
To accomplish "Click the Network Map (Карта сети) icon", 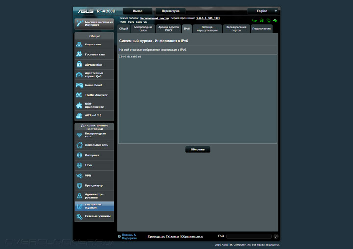I will (79, 44).
